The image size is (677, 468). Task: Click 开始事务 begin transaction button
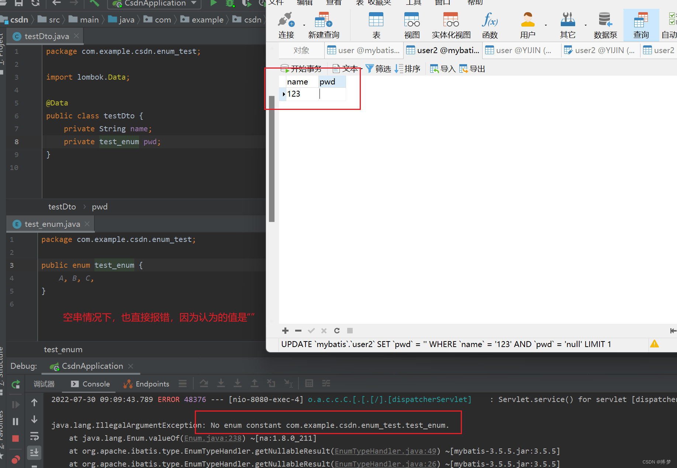click(x=301, y=69)
